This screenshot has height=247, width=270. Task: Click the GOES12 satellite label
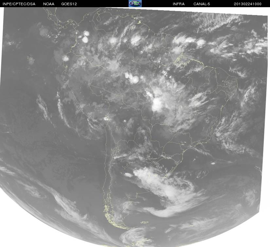point(69,4)
